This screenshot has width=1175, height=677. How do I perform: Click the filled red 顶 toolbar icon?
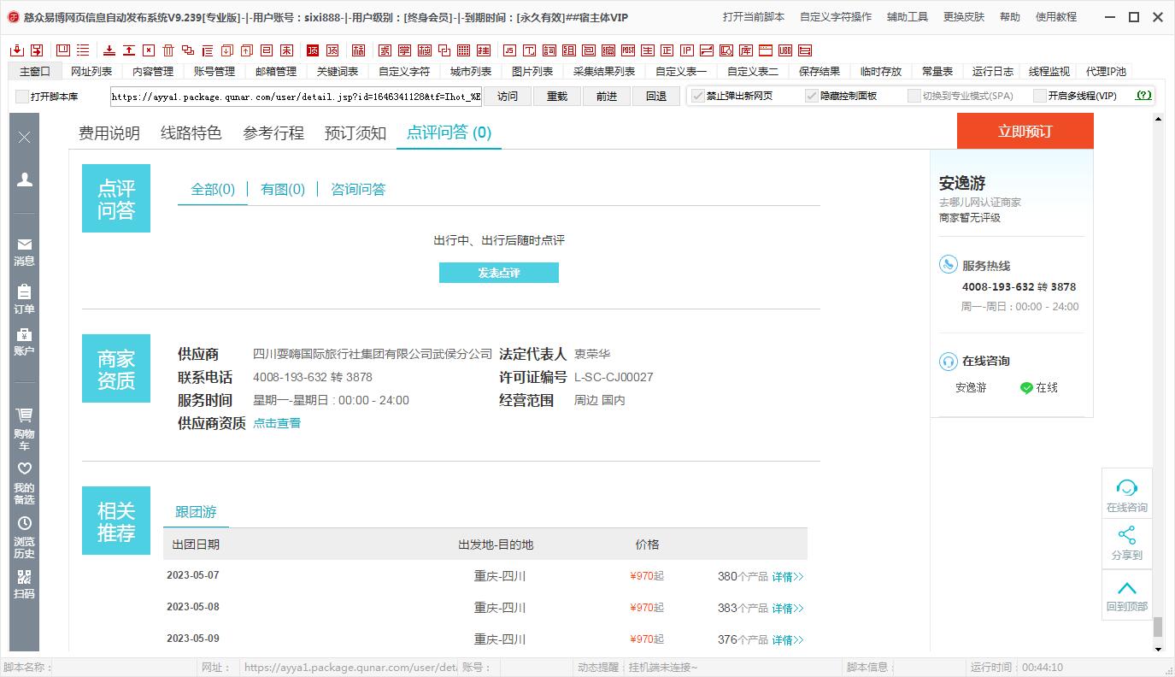pyautogui.click(x=313, y=50)
